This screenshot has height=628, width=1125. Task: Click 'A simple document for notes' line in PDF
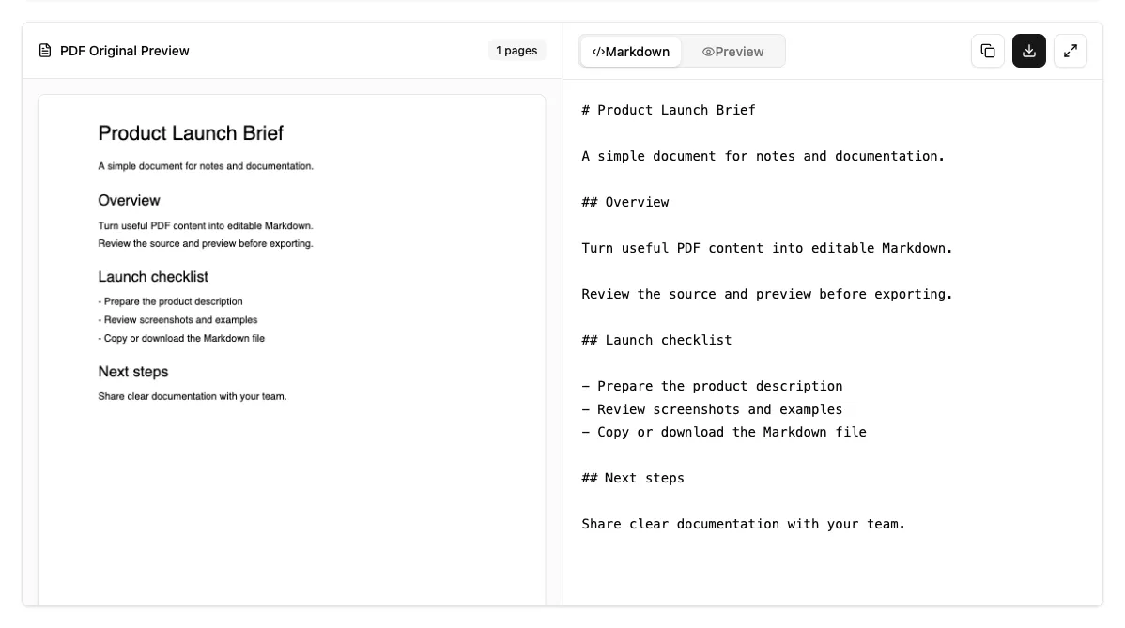tap(206, 166)
